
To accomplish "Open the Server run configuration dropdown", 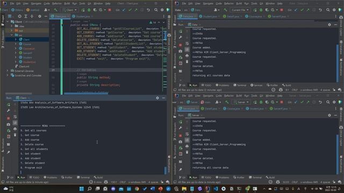I will pyautogui.click(x=241, y=102).
